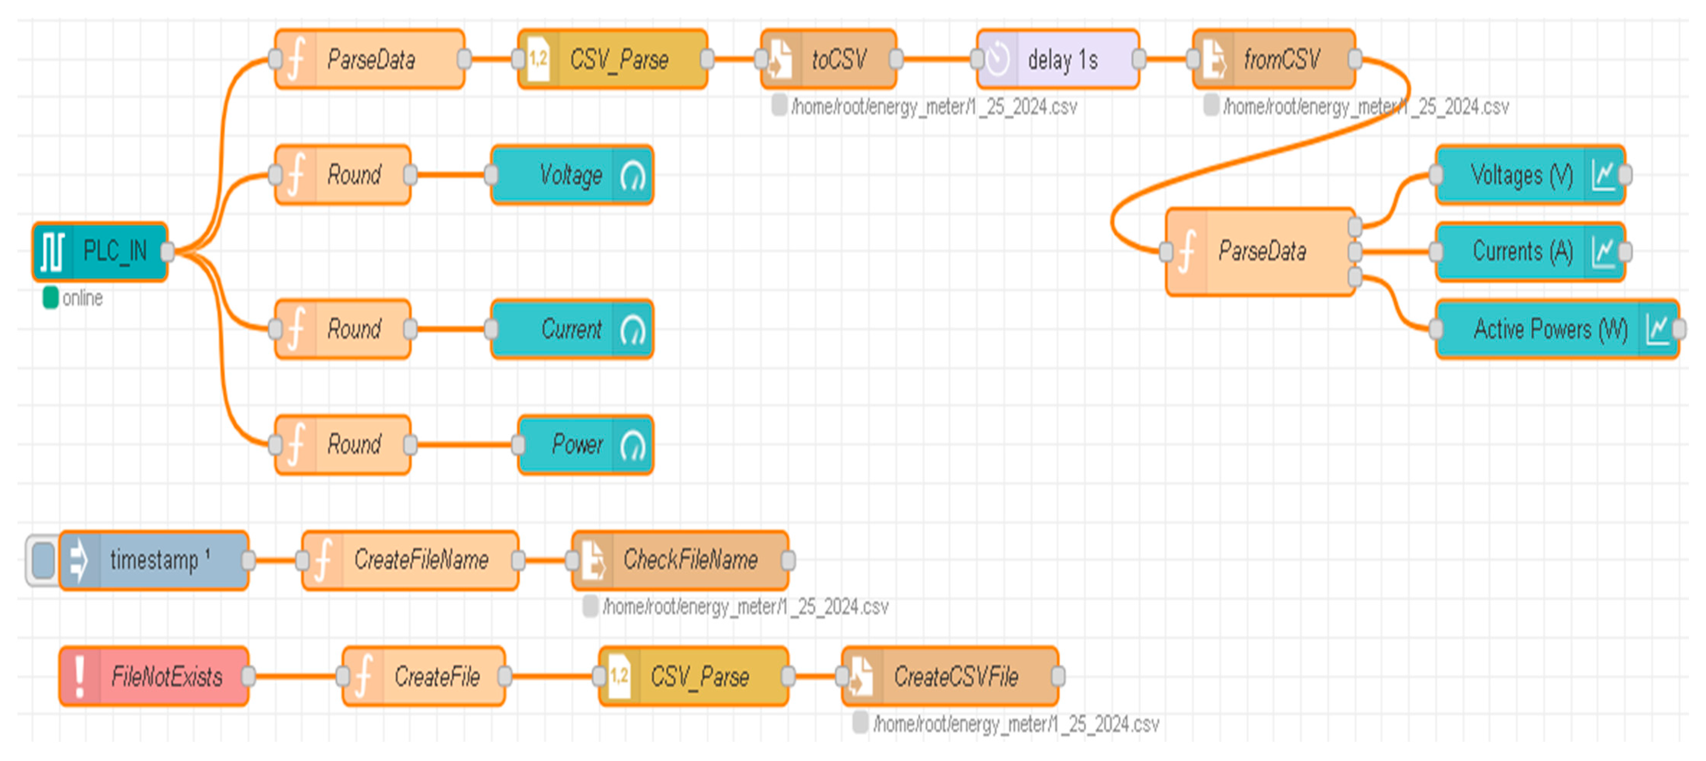Select the CreateFile function node

tap(437, 676)
